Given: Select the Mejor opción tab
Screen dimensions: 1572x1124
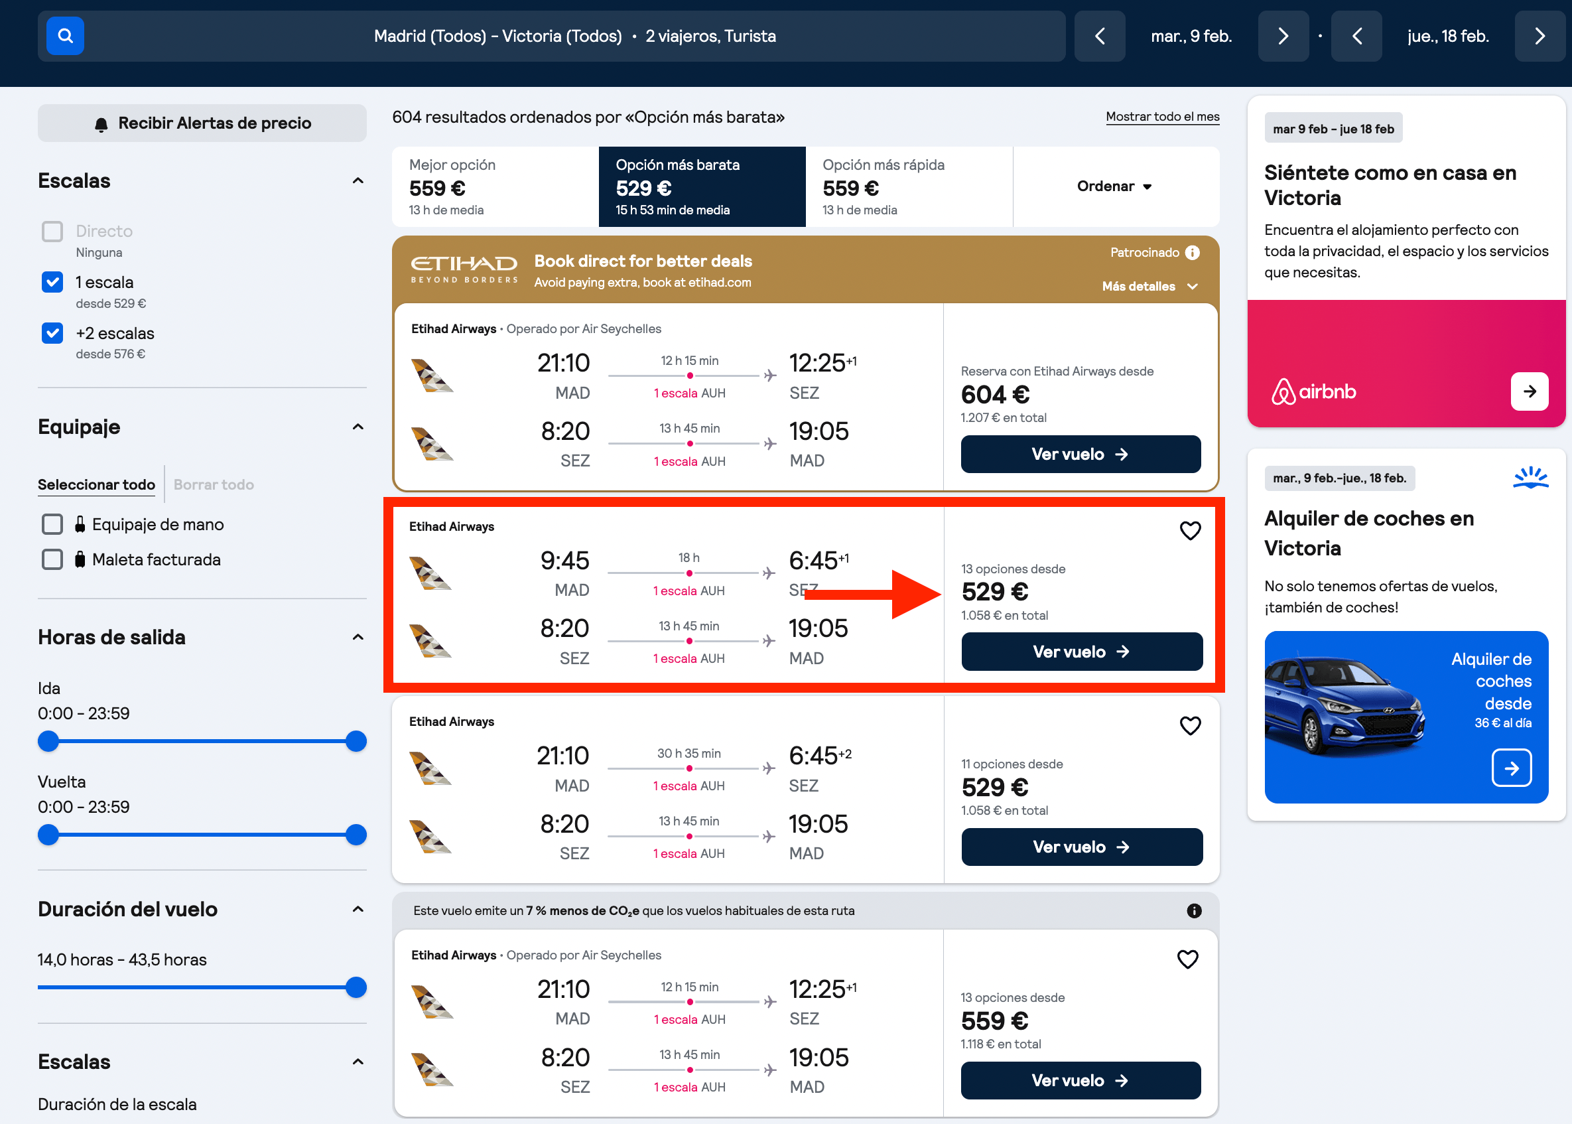Looking at the screenshot, I should point(495,186).
